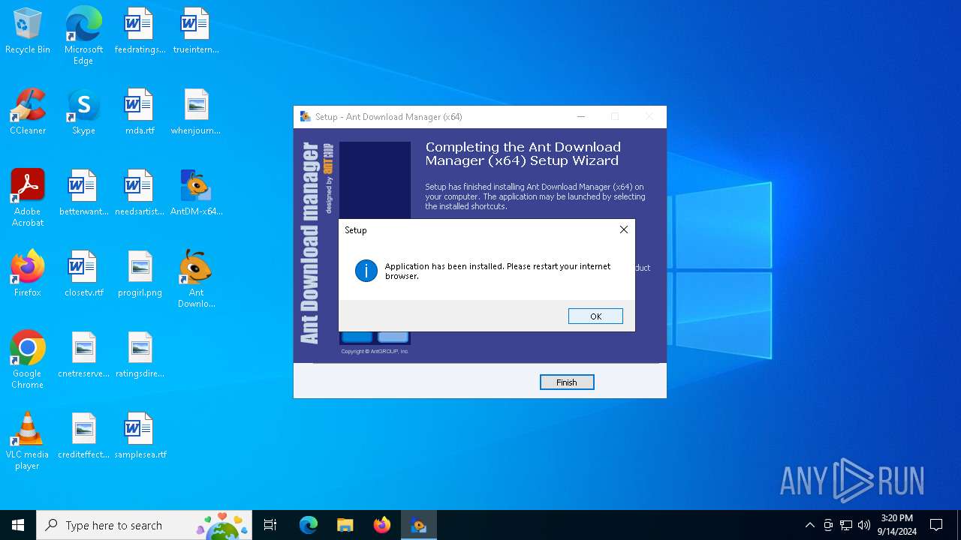961x540 pixels.
Task: Click the information icon in Setup dialog
Action: 366,271
